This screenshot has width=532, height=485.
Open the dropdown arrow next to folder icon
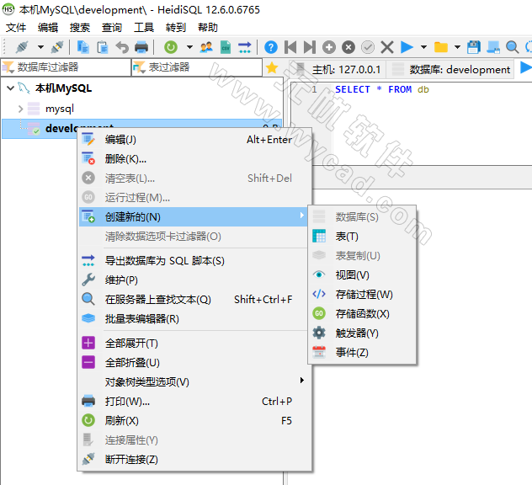point(457,47)
